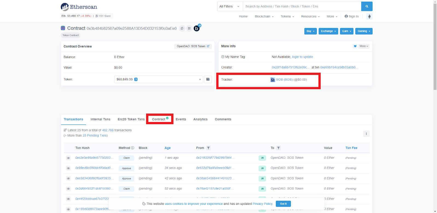Viewport: 437px width, 213px height.
Task: Open the cookies improve your experience link
Action: tap(194, 204)
